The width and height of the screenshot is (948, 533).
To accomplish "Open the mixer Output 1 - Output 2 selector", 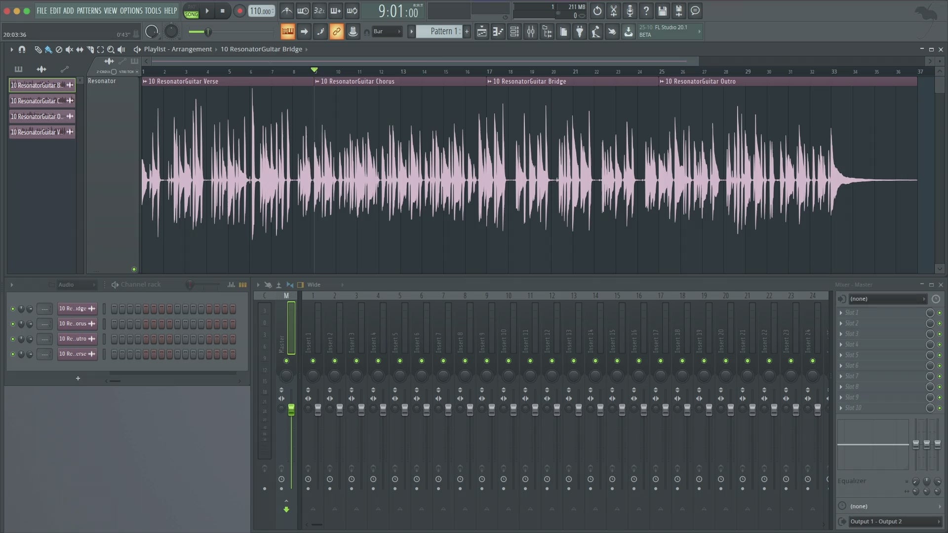I will click(894, 522).
